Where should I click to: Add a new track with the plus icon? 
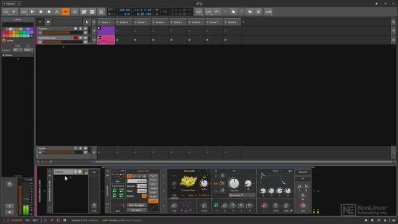[x=63, y=47]
